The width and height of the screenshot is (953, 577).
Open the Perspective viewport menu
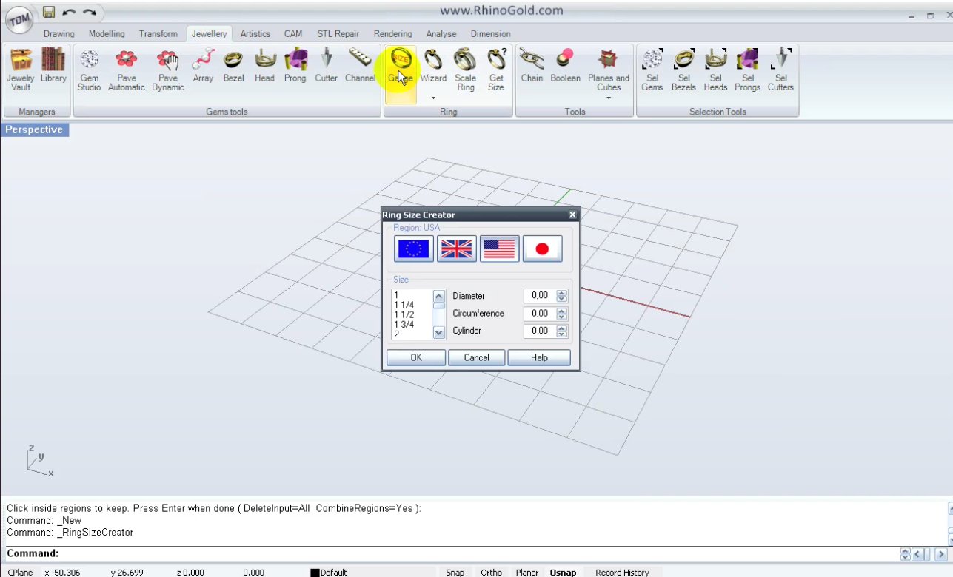tap(35, 129)
